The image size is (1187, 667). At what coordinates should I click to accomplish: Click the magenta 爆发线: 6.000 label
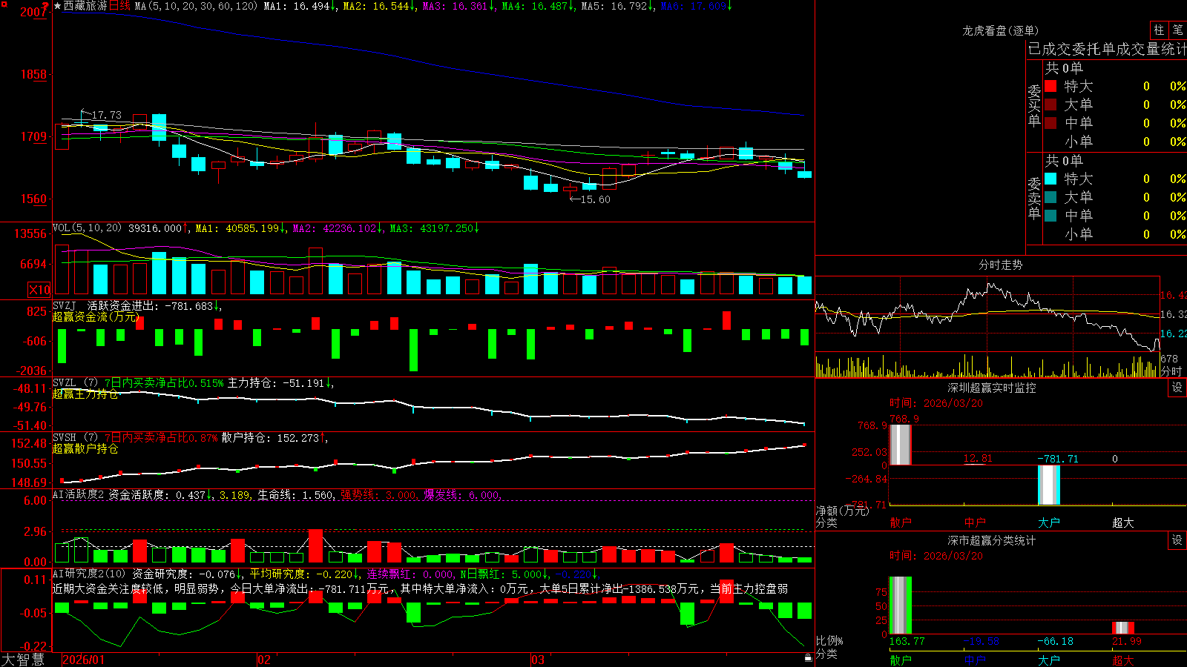(461, 494)
